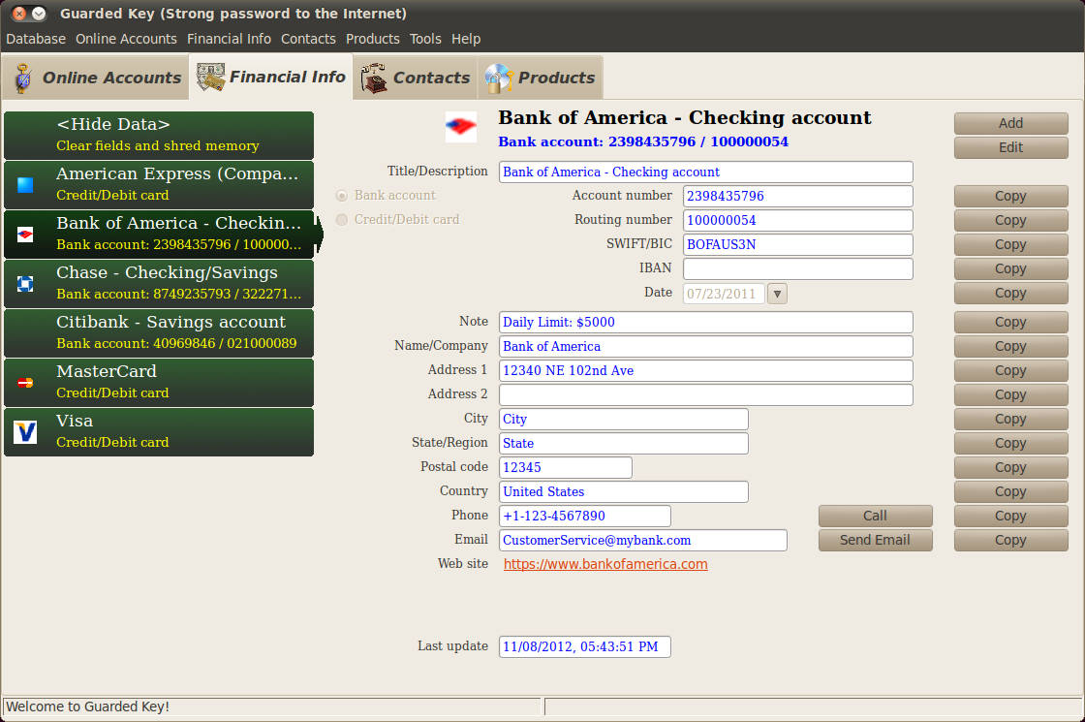This screenshot has height=722, width=1085.
Task: Open the bankofamerica.com website link
Action: (x=605, y=564)
